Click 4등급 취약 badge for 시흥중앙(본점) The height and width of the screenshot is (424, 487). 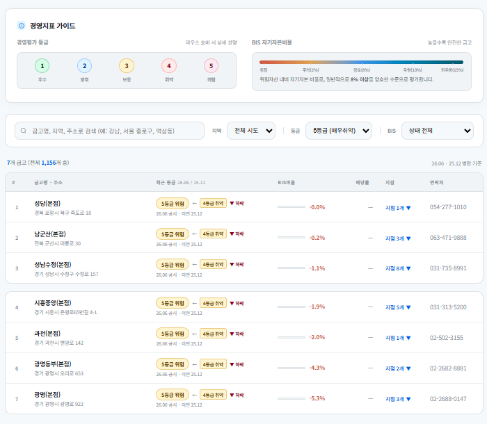click(213, 303)
